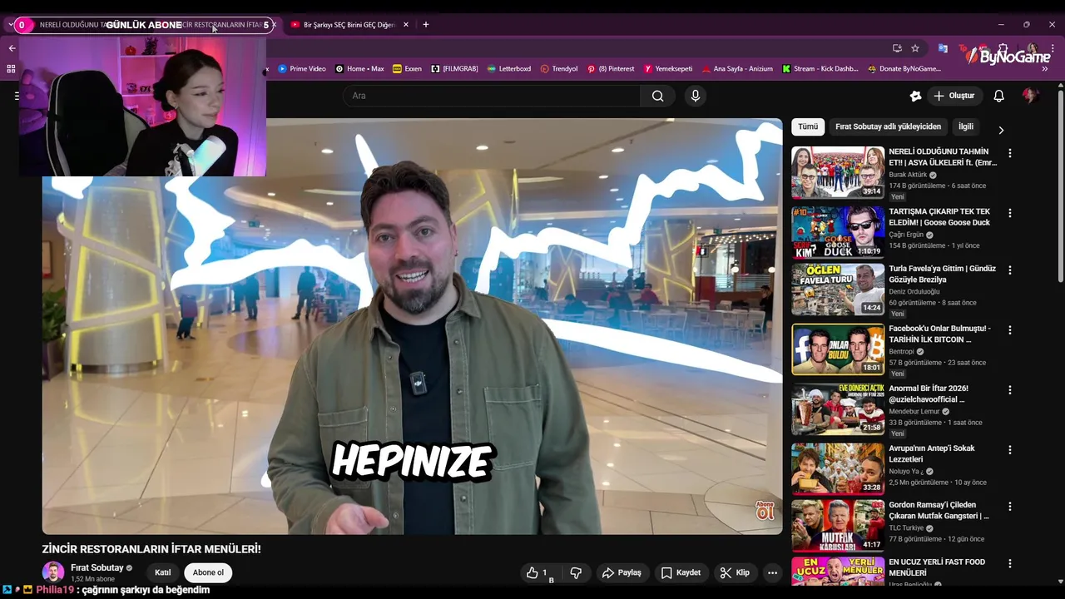
Task: Open Ana Sayfa - Anizium bookmark
Action: (x=737, y=69)
